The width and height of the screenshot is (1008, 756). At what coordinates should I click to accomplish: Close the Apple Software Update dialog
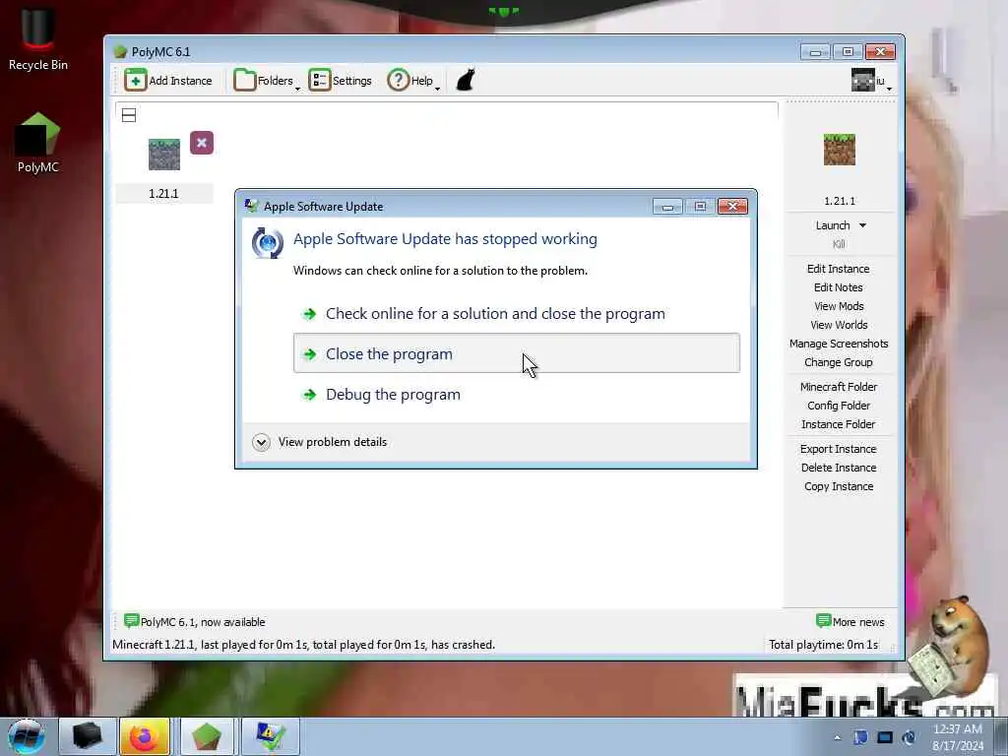(x=732, y=206)
